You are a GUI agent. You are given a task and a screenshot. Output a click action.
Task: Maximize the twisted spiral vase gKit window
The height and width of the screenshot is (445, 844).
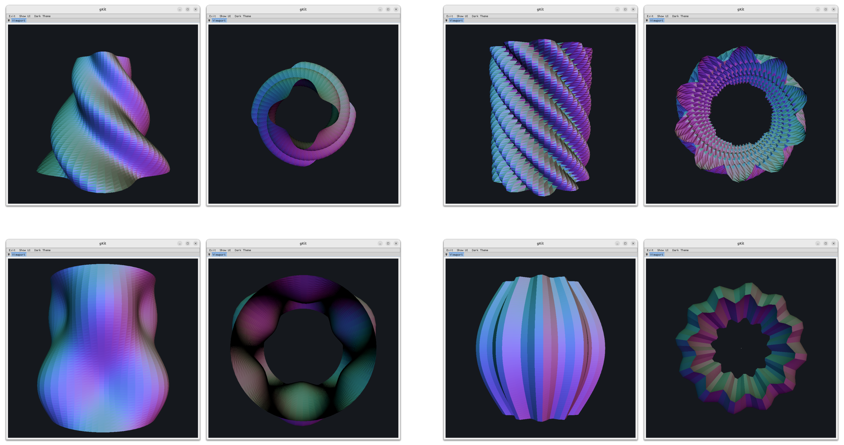coord(188,9)
